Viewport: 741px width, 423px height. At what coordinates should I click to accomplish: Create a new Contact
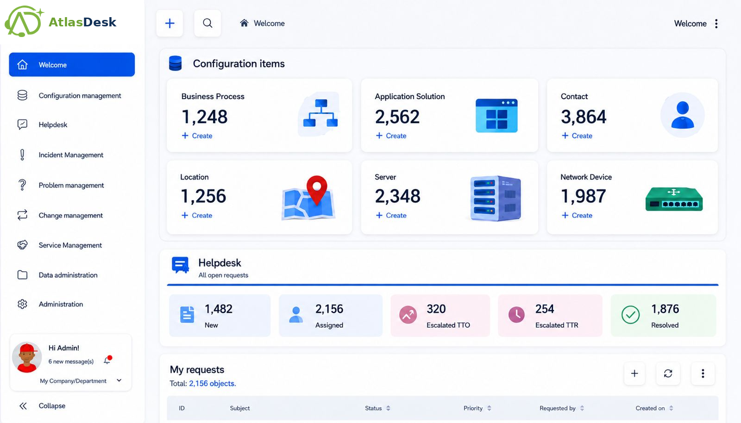577,136
